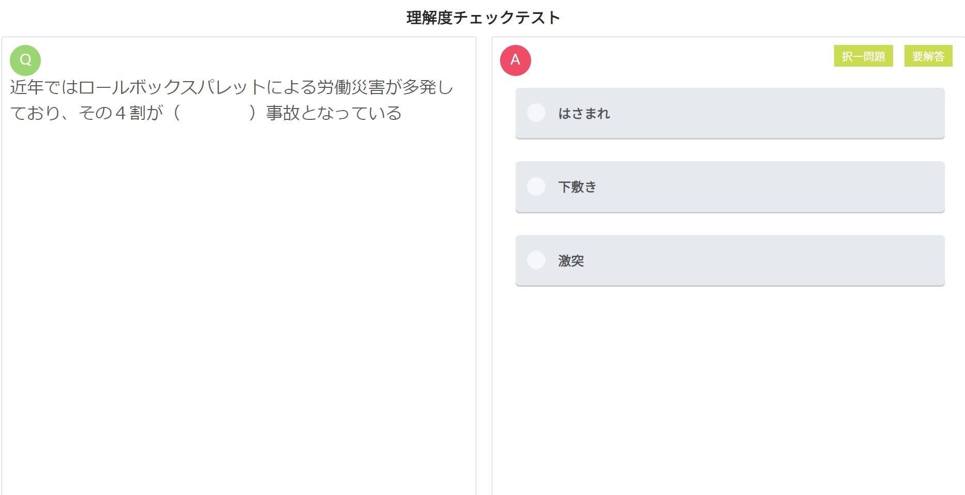
Task: Click the 近年では text starting the question
Action: [x=44, y=87]
